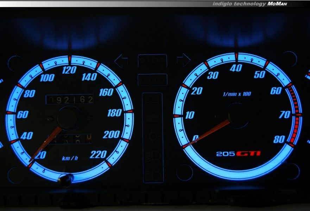310x211 pixels.
Task: Click the right turn signal arrow
Action: [x=183, y=60]
